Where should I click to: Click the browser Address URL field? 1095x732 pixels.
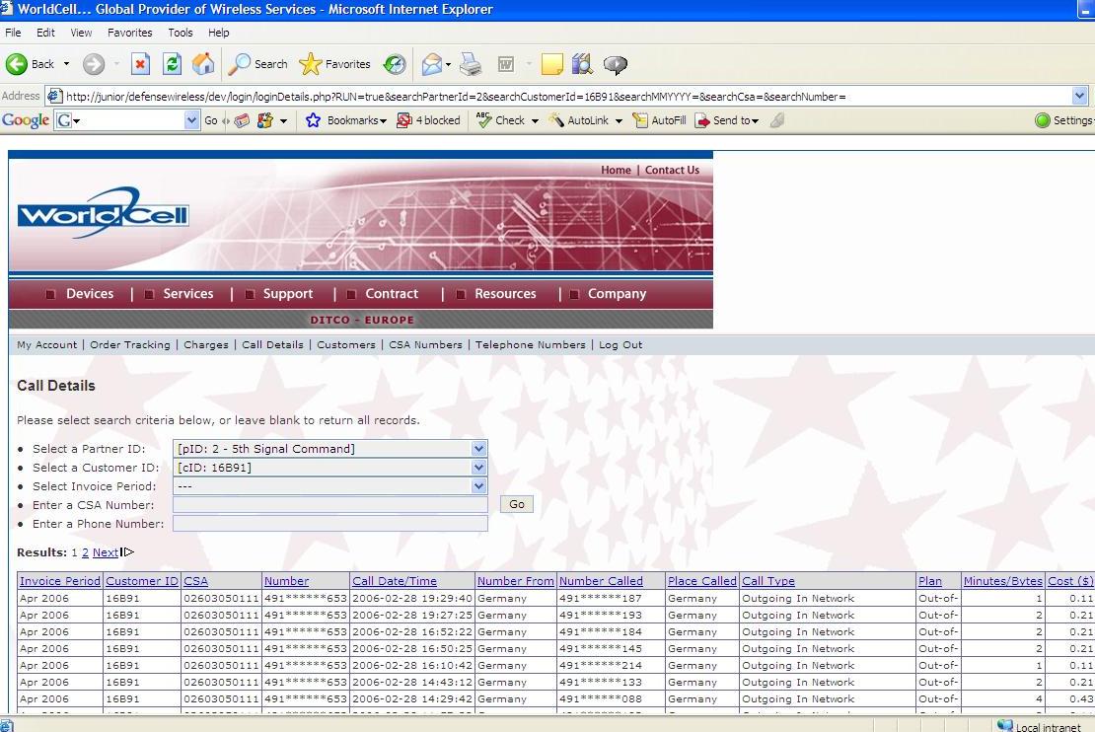558,97
